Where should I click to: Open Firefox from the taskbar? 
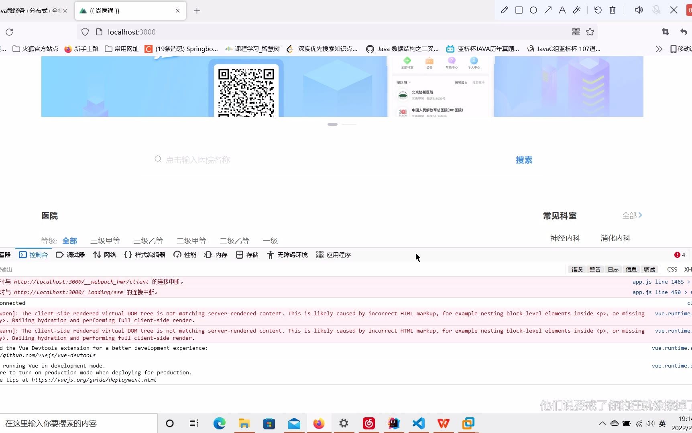tap(319, 423)
